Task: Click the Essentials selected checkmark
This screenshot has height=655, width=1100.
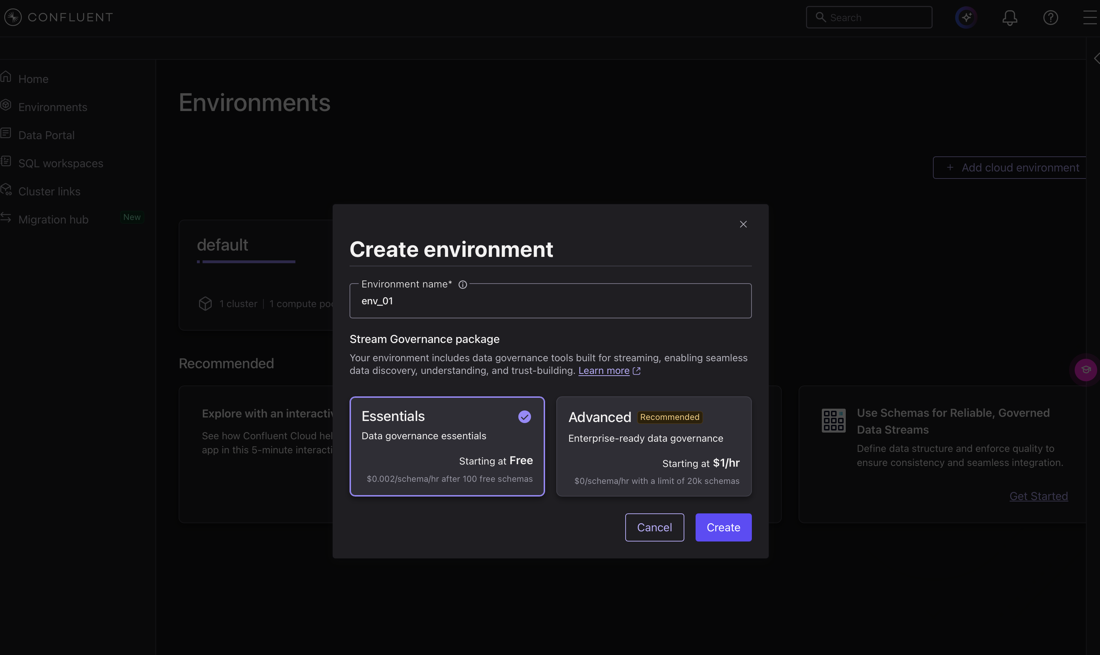Action: [x=524, y=417]
